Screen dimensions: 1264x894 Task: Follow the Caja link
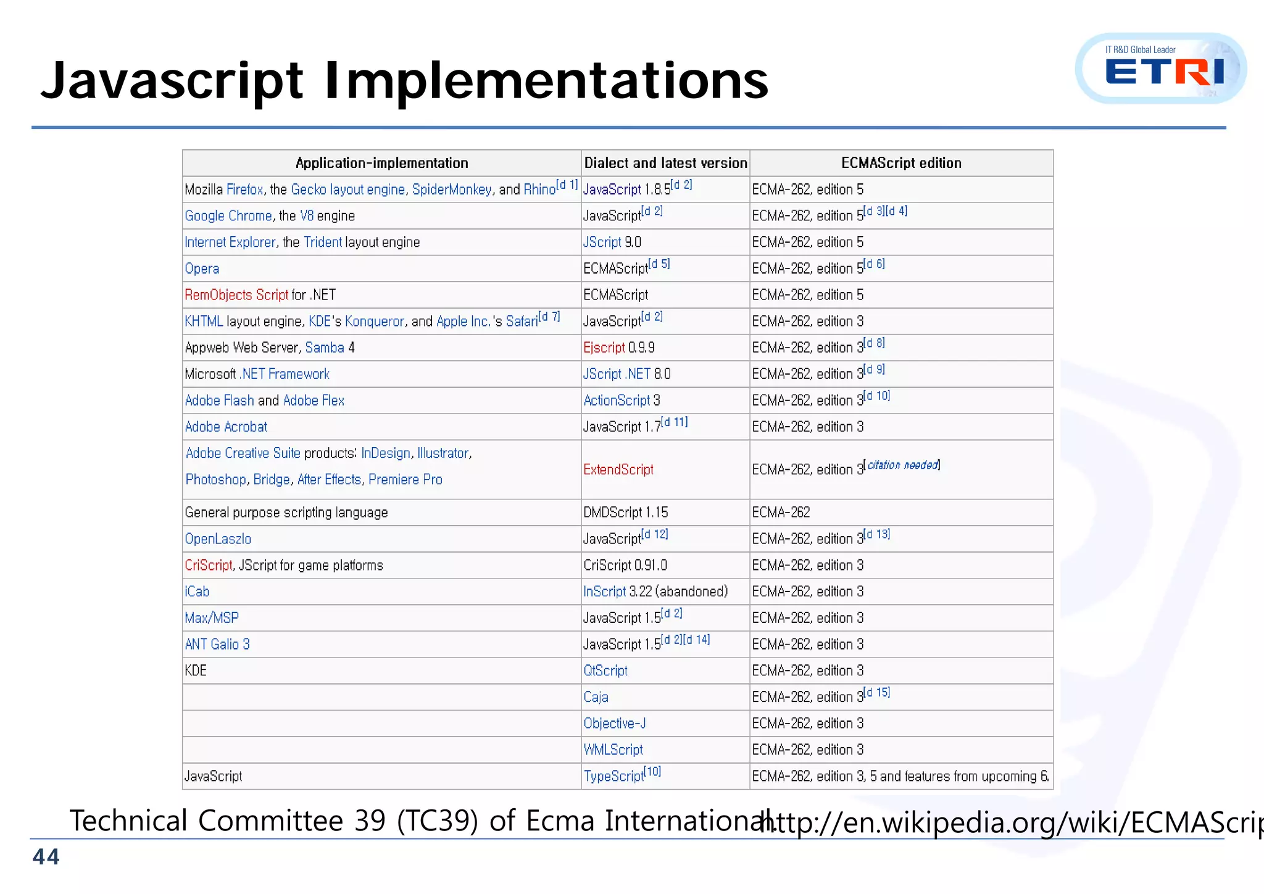tap(596, 697)
